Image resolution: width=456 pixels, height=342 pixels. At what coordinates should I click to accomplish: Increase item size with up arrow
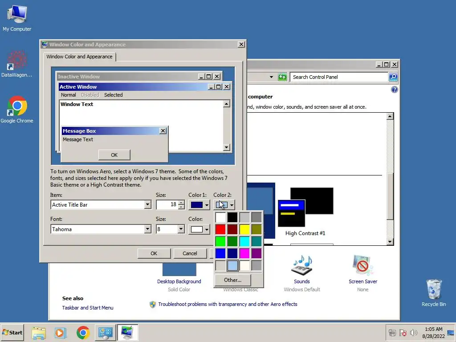click(181, 203)
